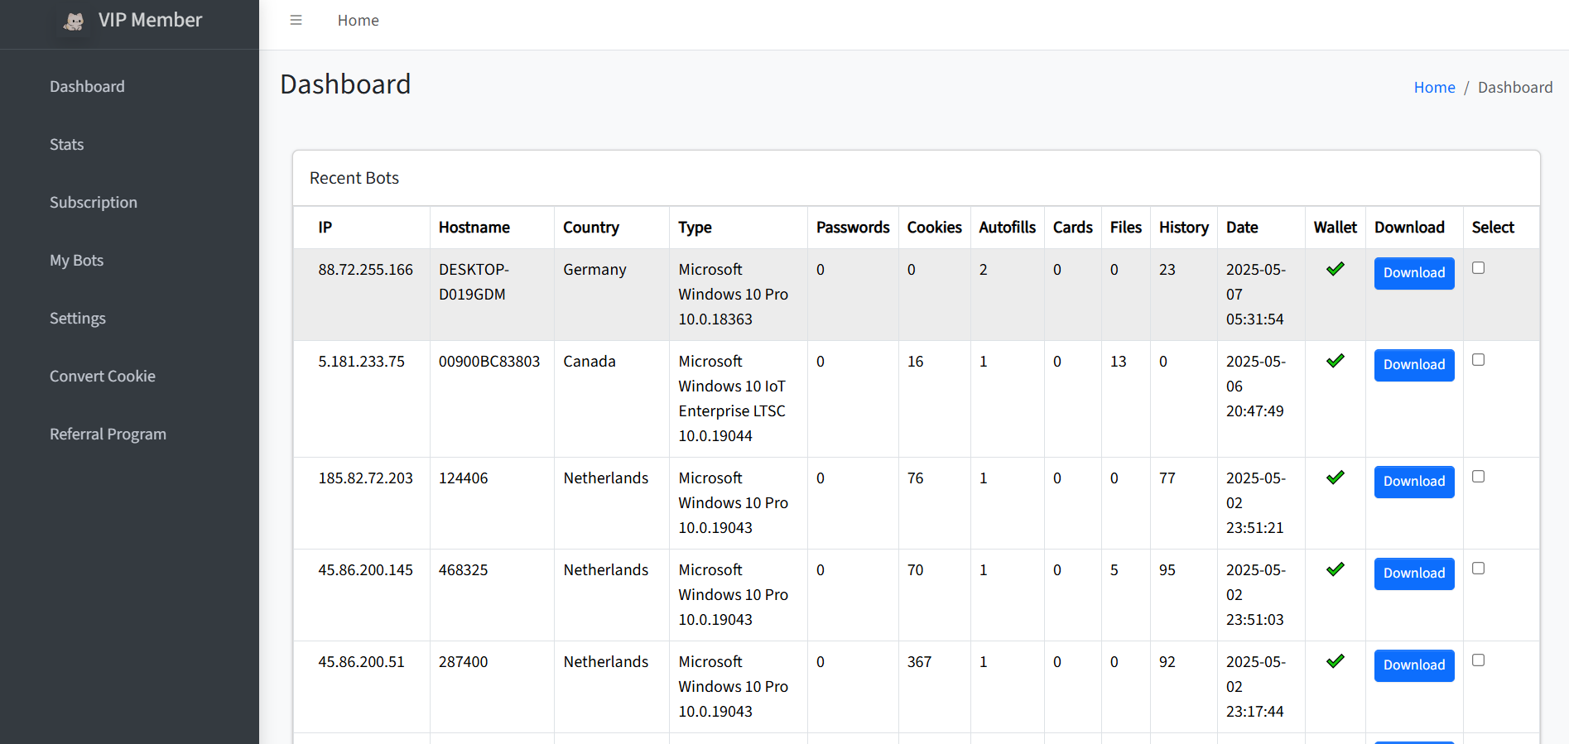Go to Subscription in the sidebar

click(94, 203)
